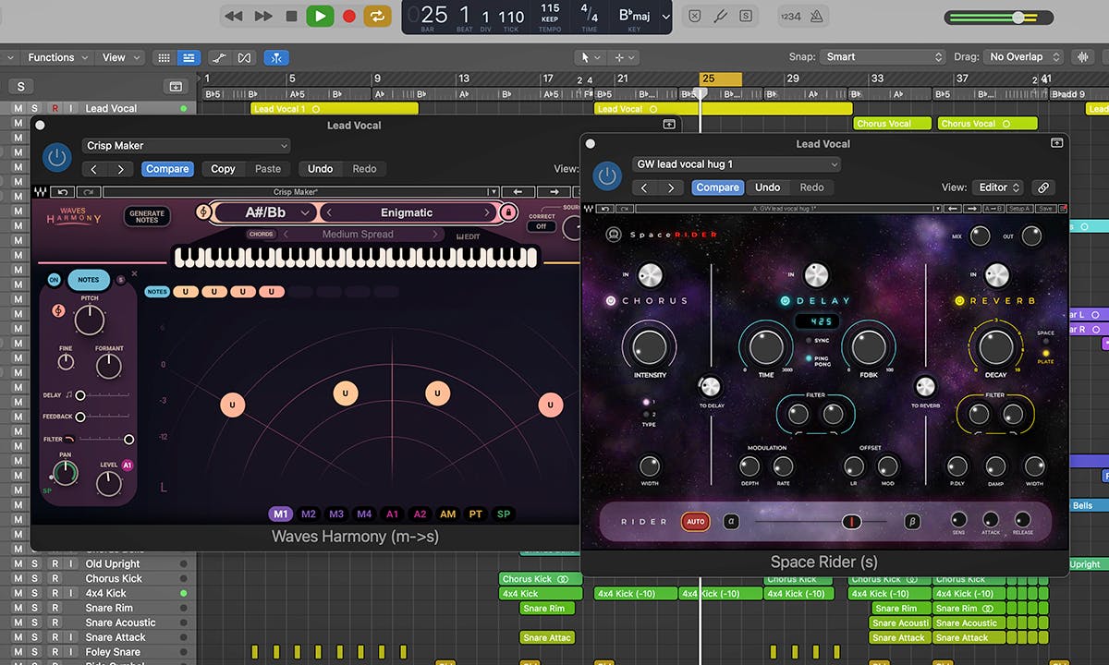Image resolution: width=1109 pixels, height=665 pixels.
Task: Click the track header import icon
Action: [x=176, y=86]
